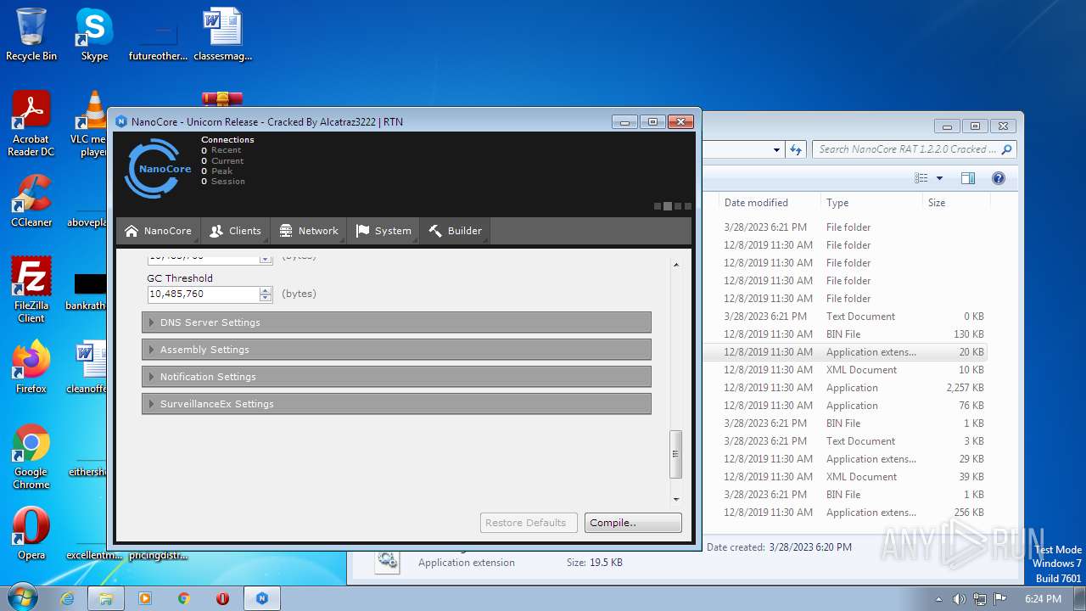Select the 10 KB XML Document row
Viewport: 1086px width, 611px height.
(x=845, y=370)
